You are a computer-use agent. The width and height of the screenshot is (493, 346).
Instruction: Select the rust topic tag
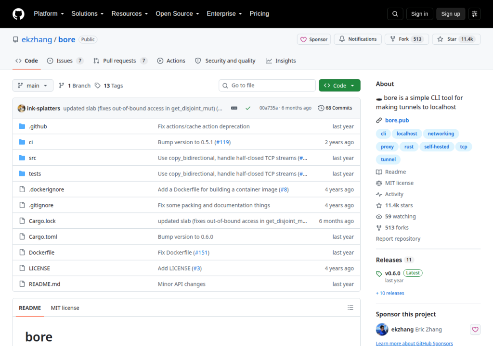pos(409,147)
